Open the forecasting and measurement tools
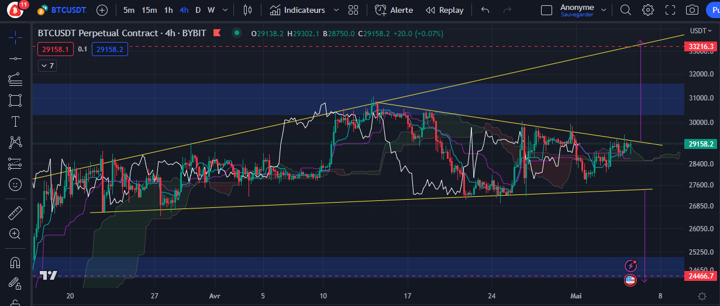Image resolution: width=720 pixels, height=306 pixels. (x=16, y=163)
